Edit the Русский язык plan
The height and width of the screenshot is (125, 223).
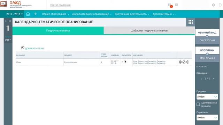click(x=184, y=62)
